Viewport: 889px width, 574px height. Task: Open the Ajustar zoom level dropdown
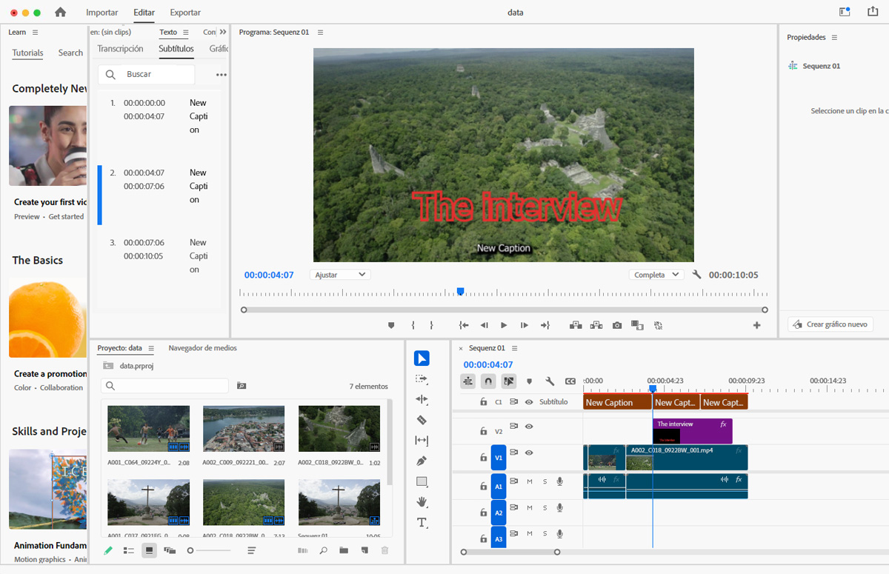pos(339,275)
